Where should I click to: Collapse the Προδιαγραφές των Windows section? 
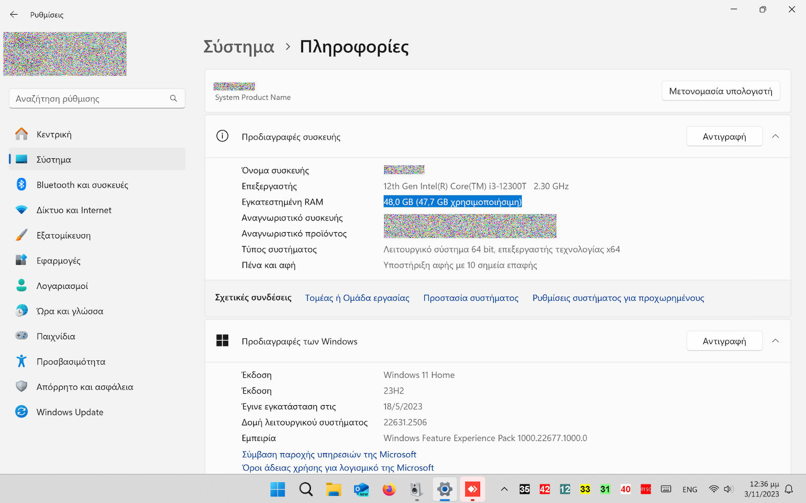click(x=775, y=341)
